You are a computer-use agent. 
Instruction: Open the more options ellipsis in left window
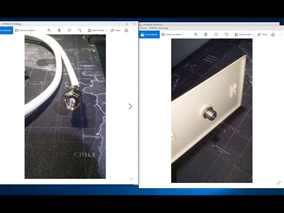point(134,31)
